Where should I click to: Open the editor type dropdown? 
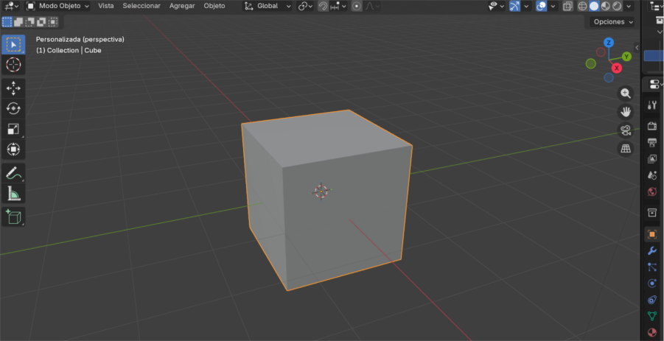pyautogui.click(x=12, y=6)
